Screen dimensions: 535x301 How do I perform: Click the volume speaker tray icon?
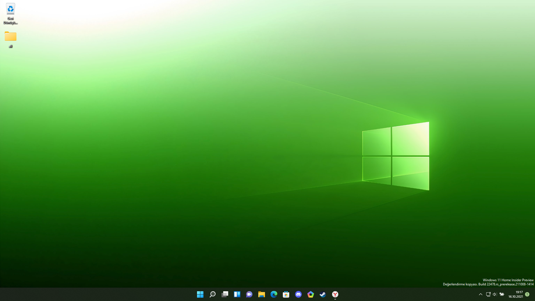[495, 294]
